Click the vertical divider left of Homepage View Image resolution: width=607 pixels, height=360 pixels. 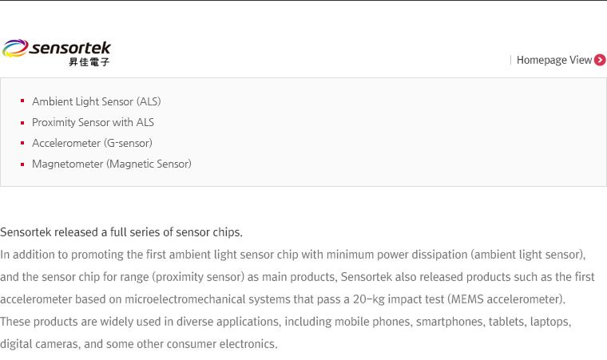(x=511, y=60)
